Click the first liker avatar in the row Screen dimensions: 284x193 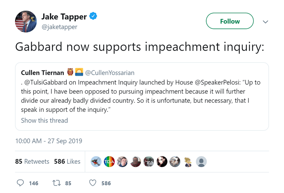[96, 162]
